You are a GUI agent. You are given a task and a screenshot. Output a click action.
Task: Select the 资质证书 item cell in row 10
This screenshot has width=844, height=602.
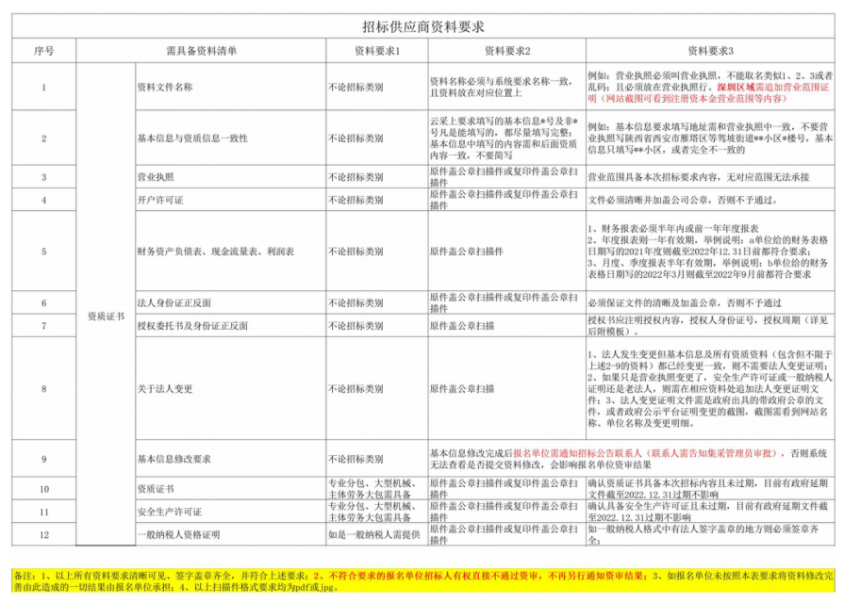231,489
